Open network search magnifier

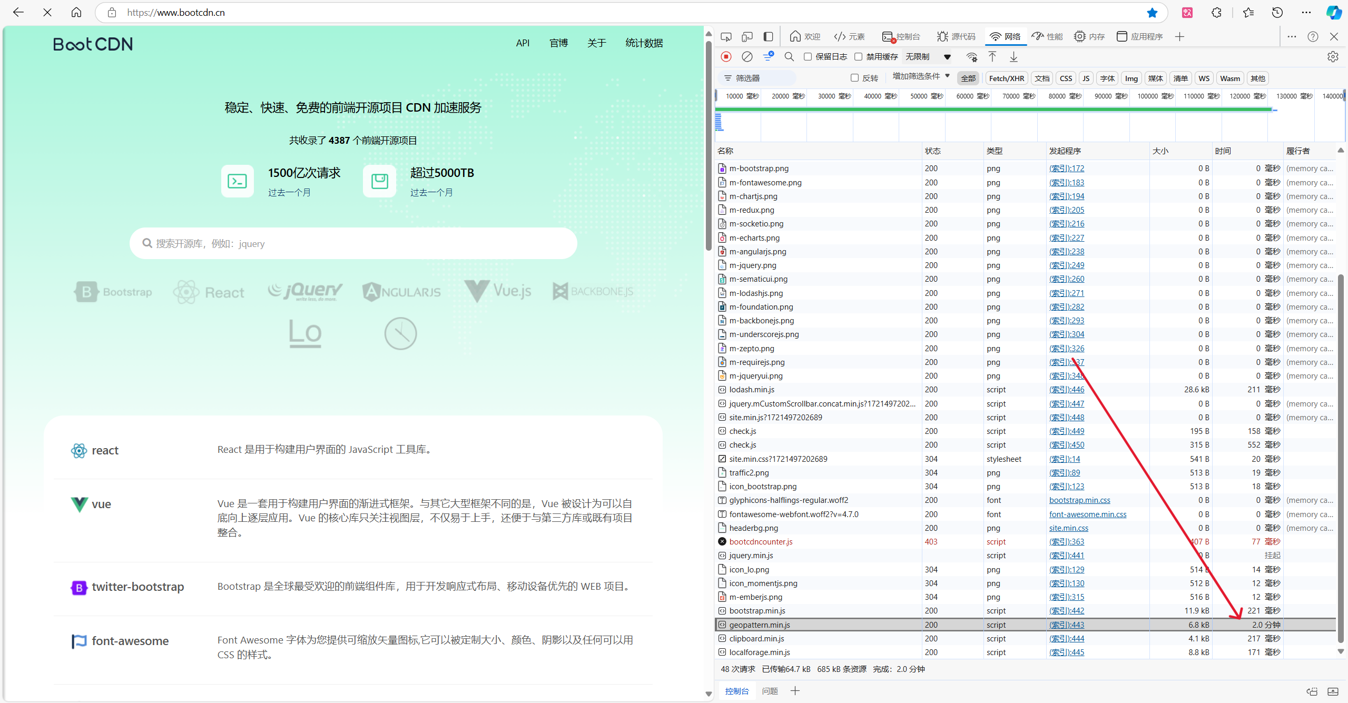789,56
